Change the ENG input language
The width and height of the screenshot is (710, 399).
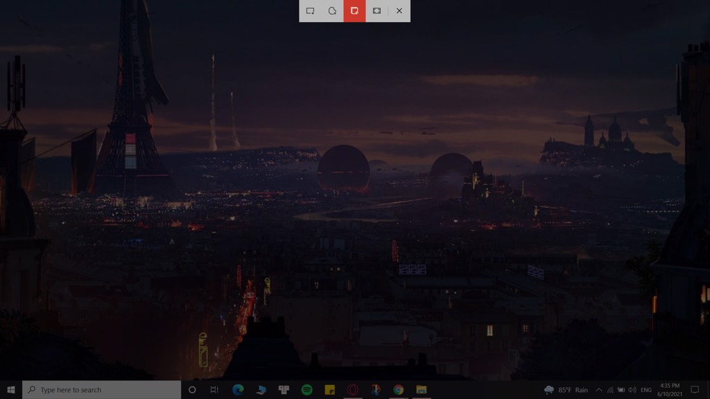(646, 389)
